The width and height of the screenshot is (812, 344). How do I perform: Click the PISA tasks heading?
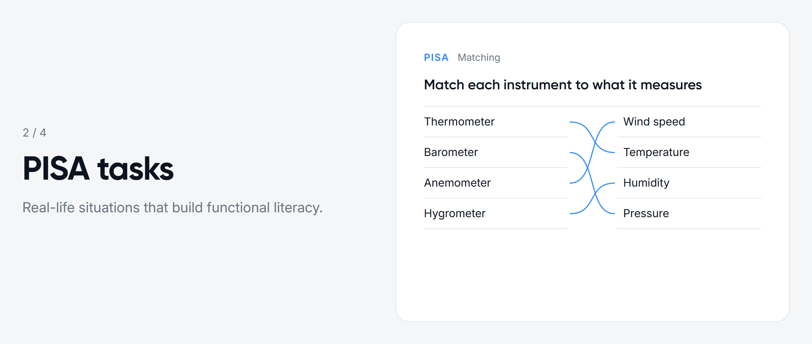[98, 169]
